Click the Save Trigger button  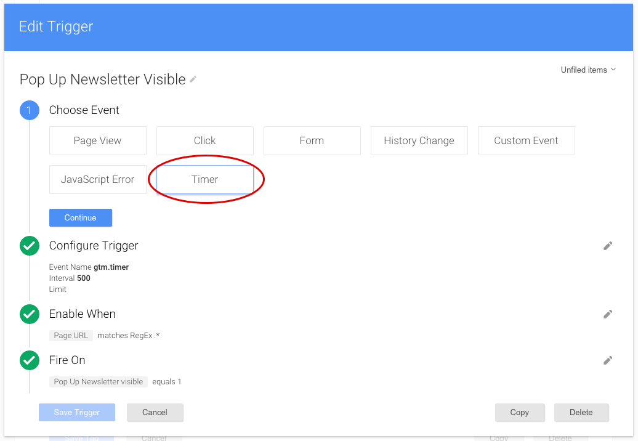tap(77, 413)
